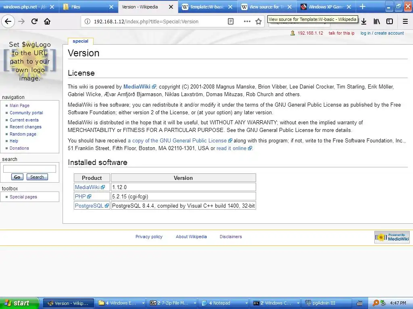Image resolution: width=413 pixels, height=309 pixels.
Task: Open the library bookshelf icon
Action: (377, 22)
